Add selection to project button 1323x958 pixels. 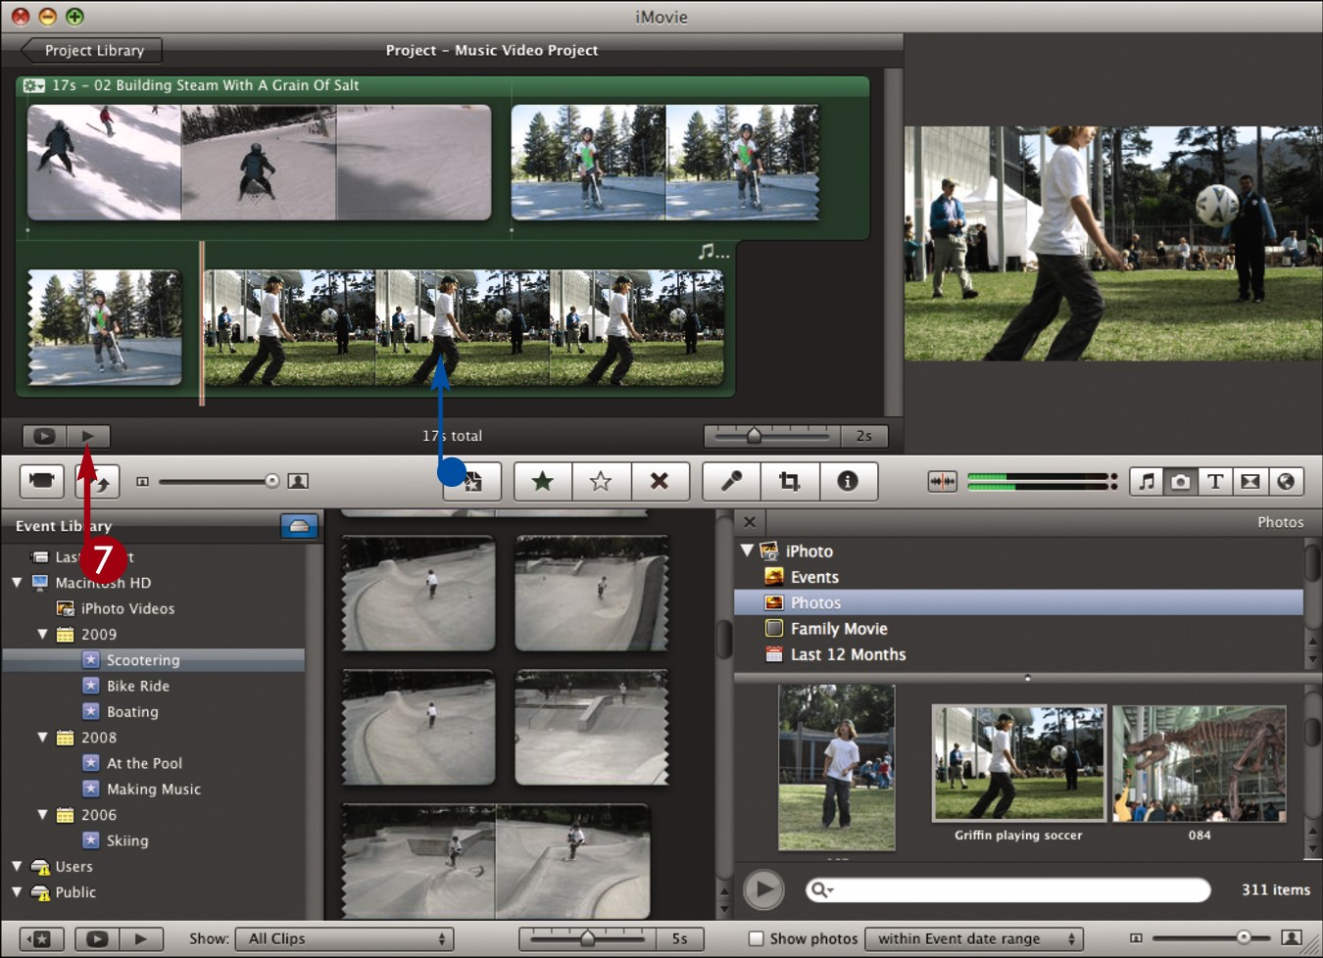[472, 481]
